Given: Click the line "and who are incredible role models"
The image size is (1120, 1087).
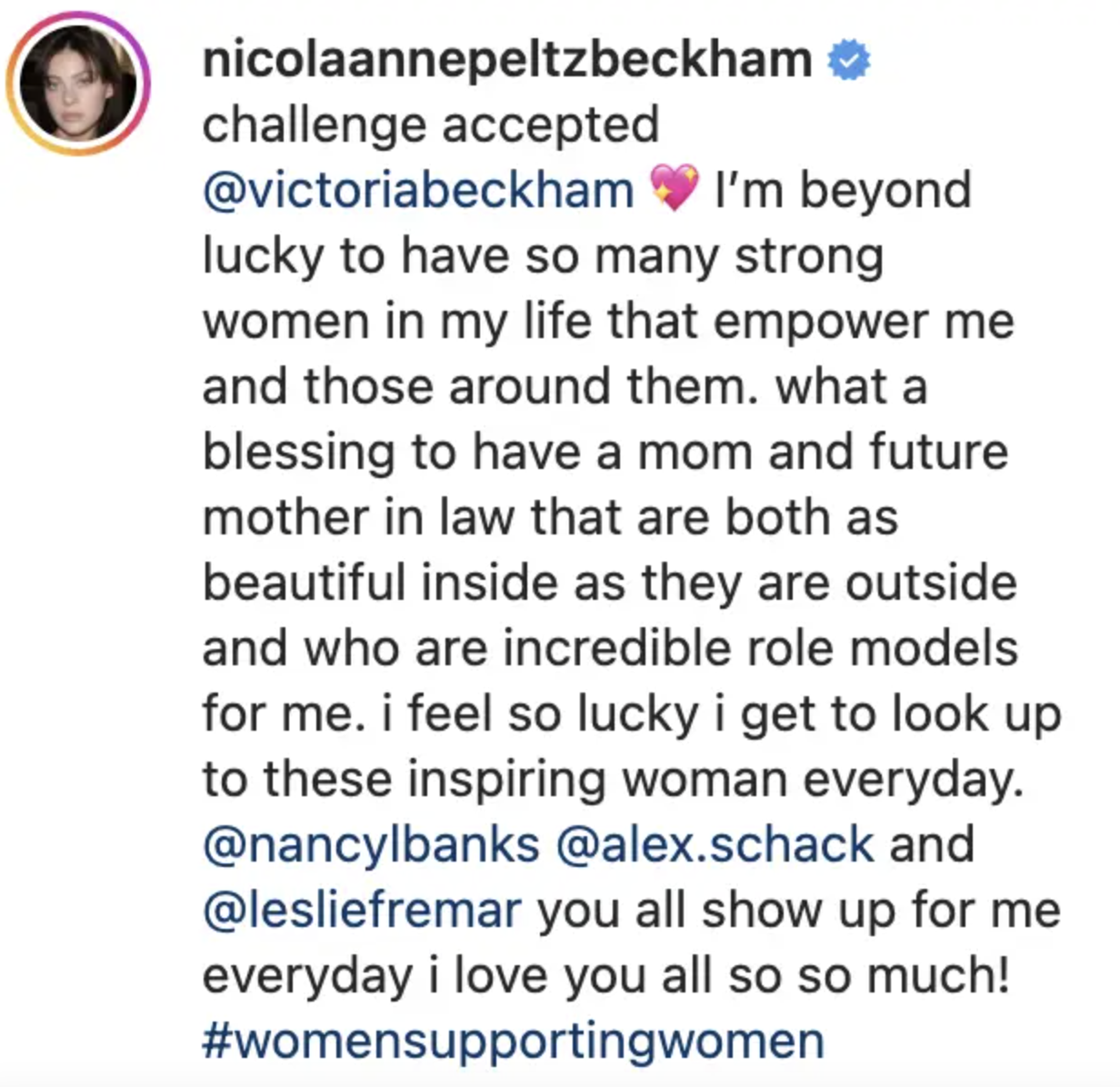Looking at the screenshot, I should (610, 649).
